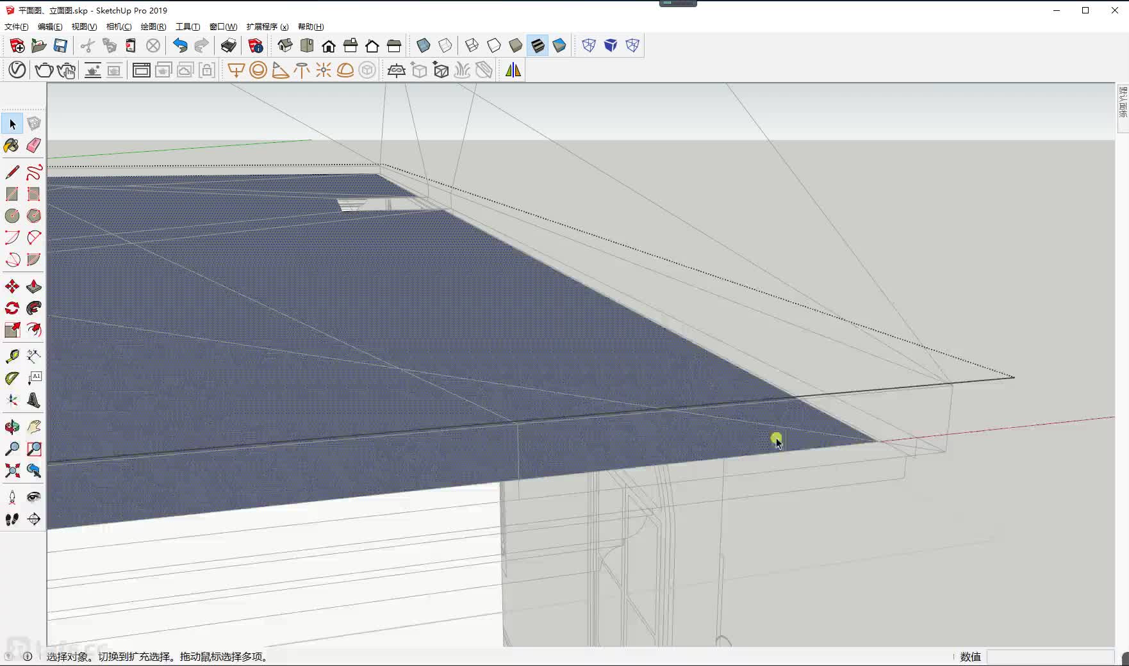This screenshot has width=1129, height=666.
Task: Choose the Freehand drawing tool
Action: tap(34, 172)
